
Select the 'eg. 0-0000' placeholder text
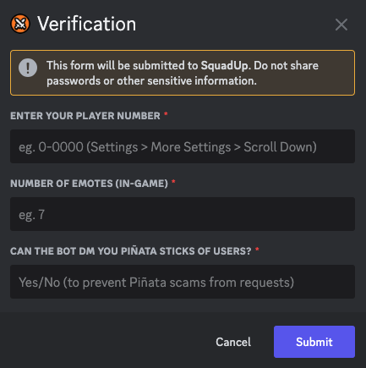tap(51, 147)
